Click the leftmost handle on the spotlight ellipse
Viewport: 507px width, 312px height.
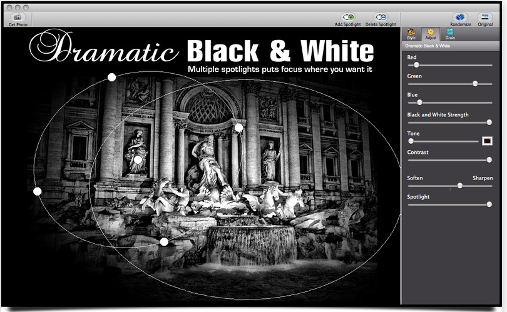tap(38, 191)
